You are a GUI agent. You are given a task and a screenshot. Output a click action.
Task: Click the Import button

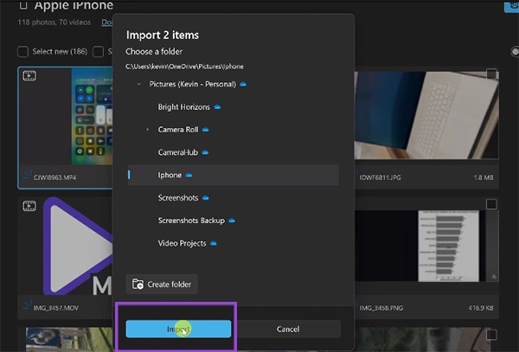click(178, 329)
